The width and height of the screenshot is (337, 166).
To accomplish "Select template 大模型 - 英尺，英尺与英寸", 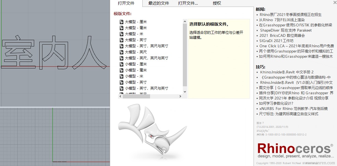I will tap(146, 58).
